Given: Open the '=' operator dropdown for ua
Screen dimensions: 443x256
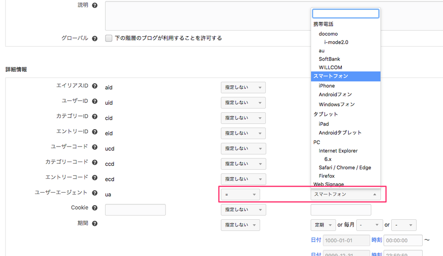Looking at the screenshot, I should point(240,194).
